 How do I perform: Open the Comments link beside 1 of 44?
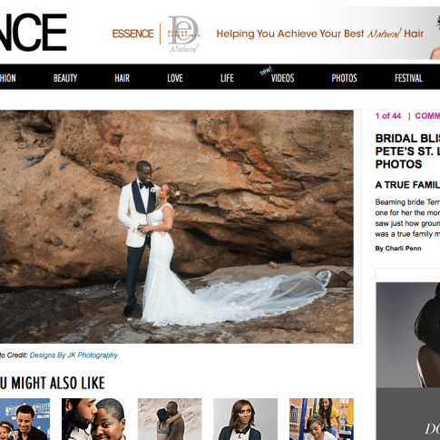click(x=427, y=116)
